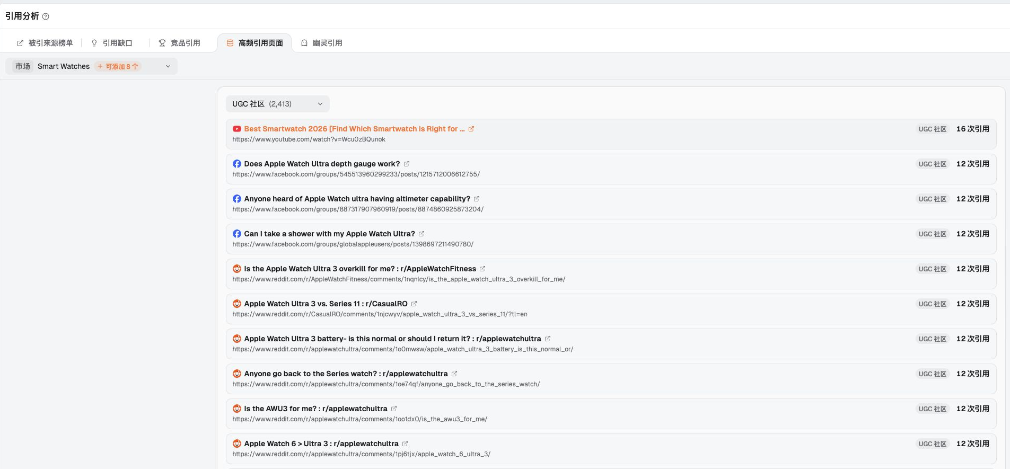The width and height of the screenshot is (1010, 469).
Task: Open 'Can I take a shower' post
Action: coord(329,234)
